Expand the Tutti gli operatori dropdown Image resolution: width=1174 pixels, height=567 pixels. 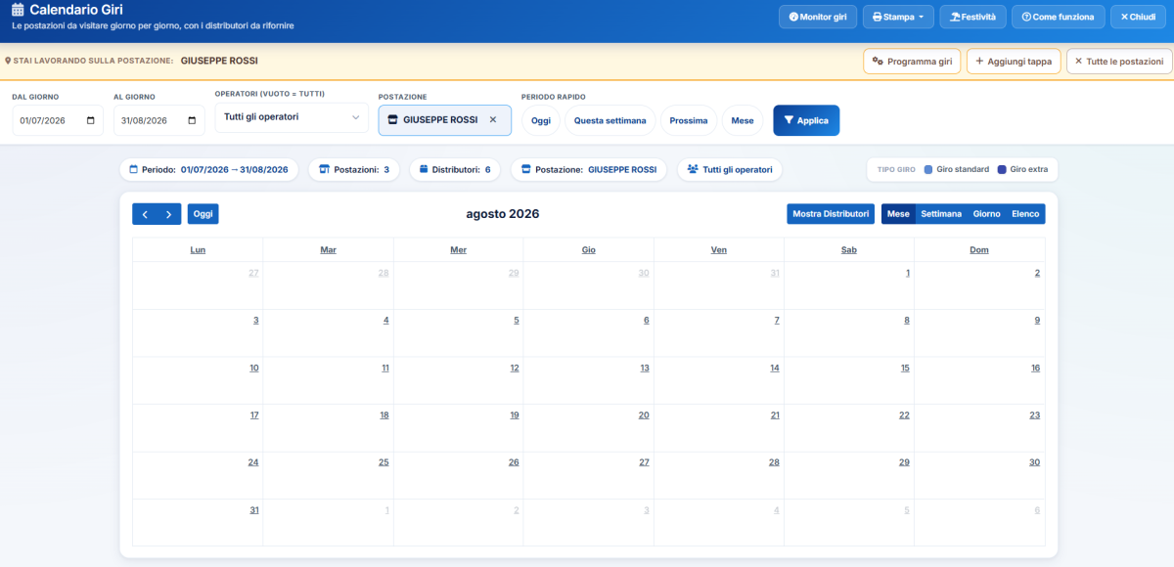tap(292, 117)
